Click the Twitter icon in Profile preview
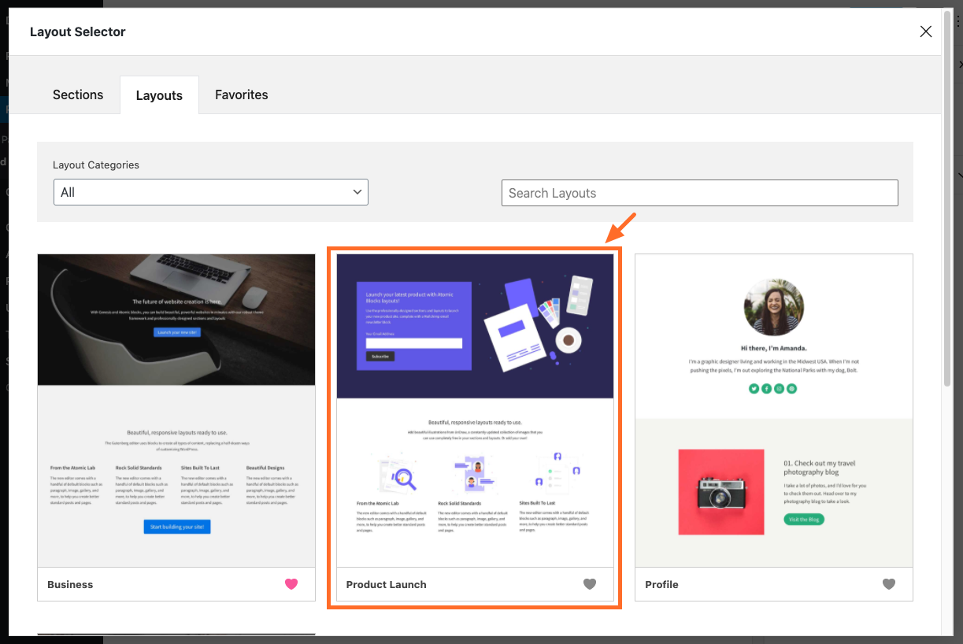Screen dimensions: 963x644 click(754, 388)
